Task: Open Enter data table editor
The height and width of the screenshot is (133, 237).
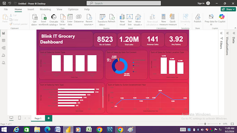Action: 70,20
